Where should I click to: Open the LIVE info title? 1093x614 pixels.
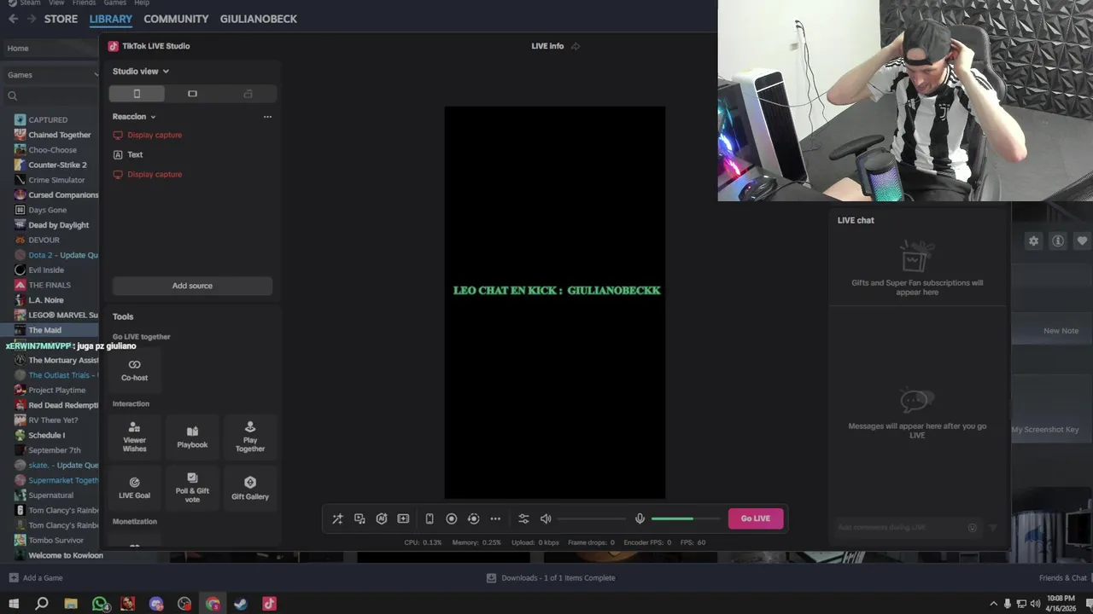pos(547,46)
